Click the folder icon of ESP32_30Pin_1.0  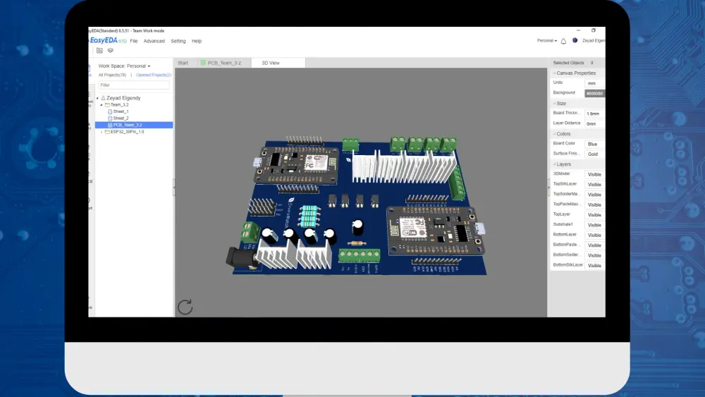pos(107,132)
